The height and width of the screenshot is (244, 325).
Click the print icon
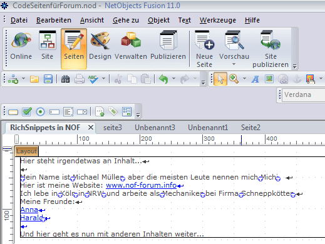[x=80, y=79]
